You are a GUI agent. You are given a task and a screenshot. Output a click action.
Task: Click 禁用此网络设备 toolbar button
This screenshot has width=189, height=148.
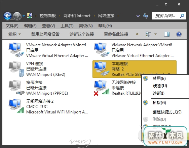pyautogui.click(x=45, y=34)
